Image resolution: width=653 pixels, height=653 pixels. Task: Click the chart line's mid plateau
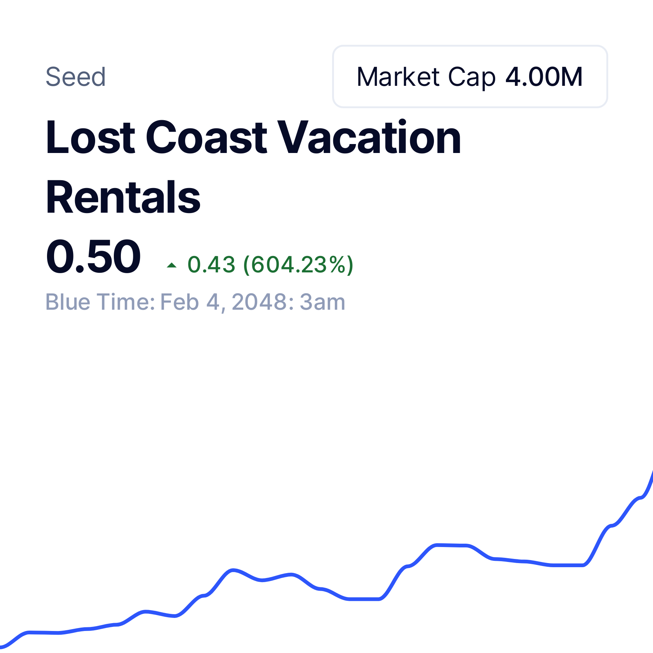tap(452, 545)
